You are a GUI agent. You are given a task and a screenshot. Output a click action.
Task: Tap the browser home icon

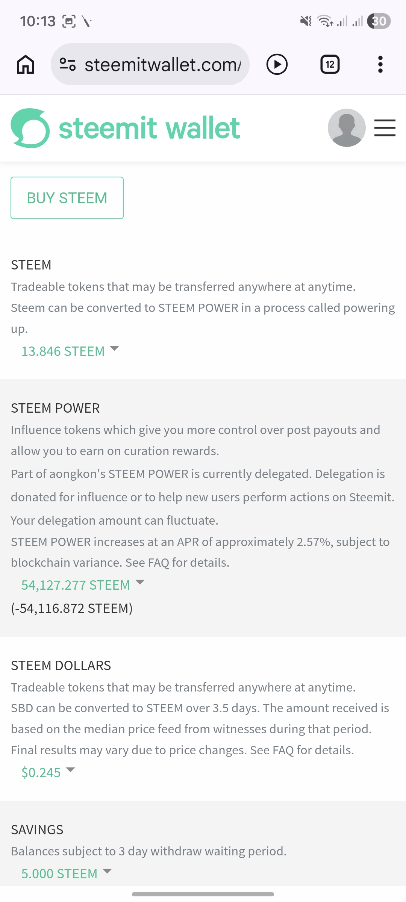pyautogui.click(x=26, y=64)
